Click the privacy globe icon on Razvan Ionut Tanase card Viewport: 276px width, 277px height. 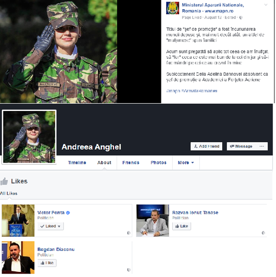263,233
